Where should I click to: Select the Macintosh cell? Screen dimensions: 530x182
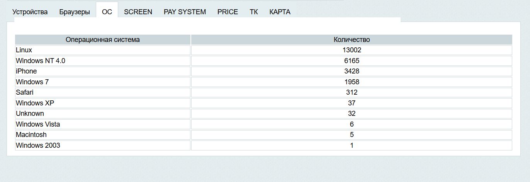point(31,135)
